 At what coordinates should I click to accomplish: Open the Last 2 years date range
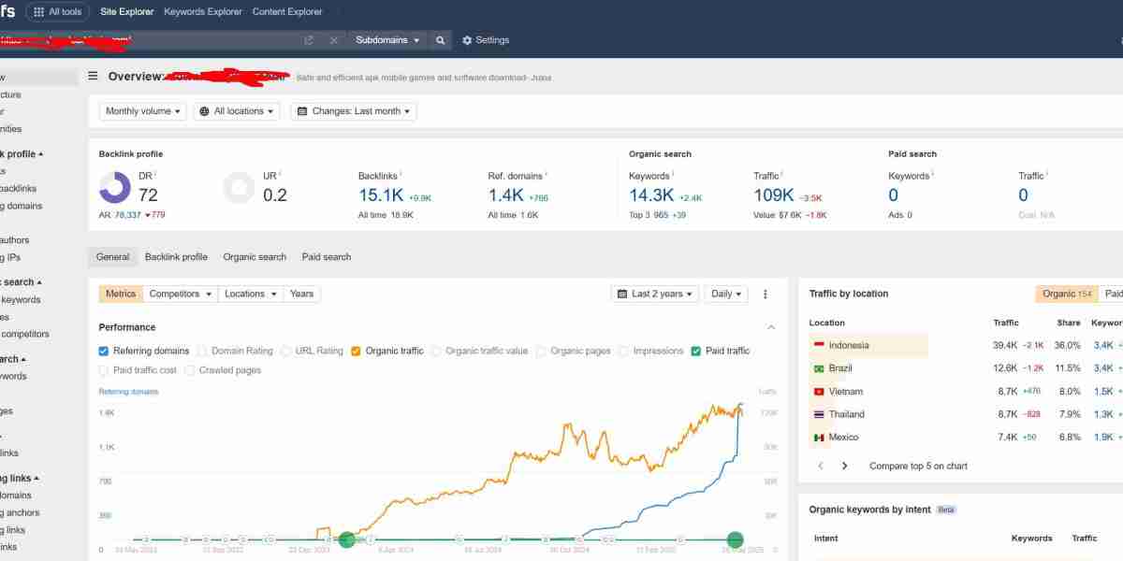click(x=655, y=294)
